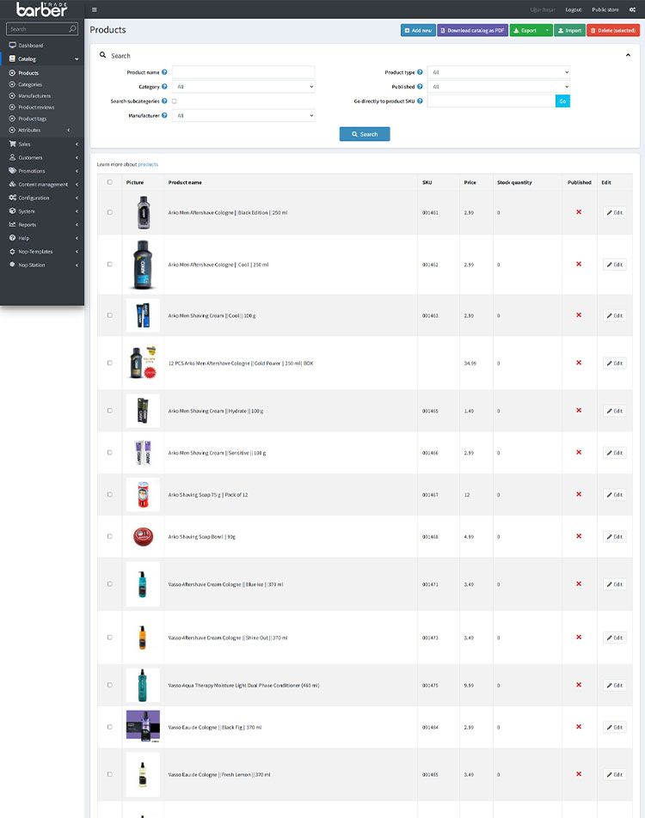Click Edit for Vasso Aqua Therapy Conditioner
The image size is (645, 818).
[615, 685]
